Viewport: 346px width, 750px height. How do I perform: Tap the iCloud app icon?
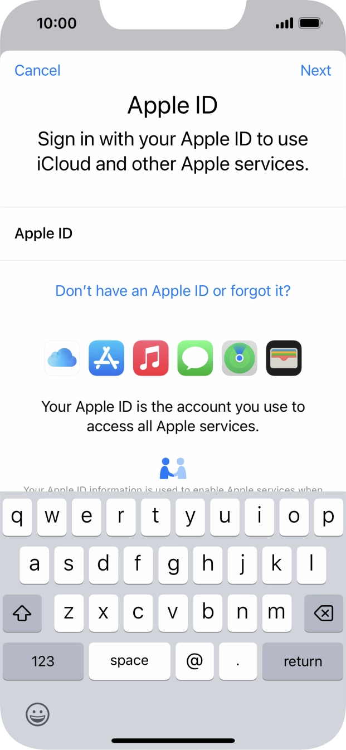pyautogui.click(x=62, y=358)
